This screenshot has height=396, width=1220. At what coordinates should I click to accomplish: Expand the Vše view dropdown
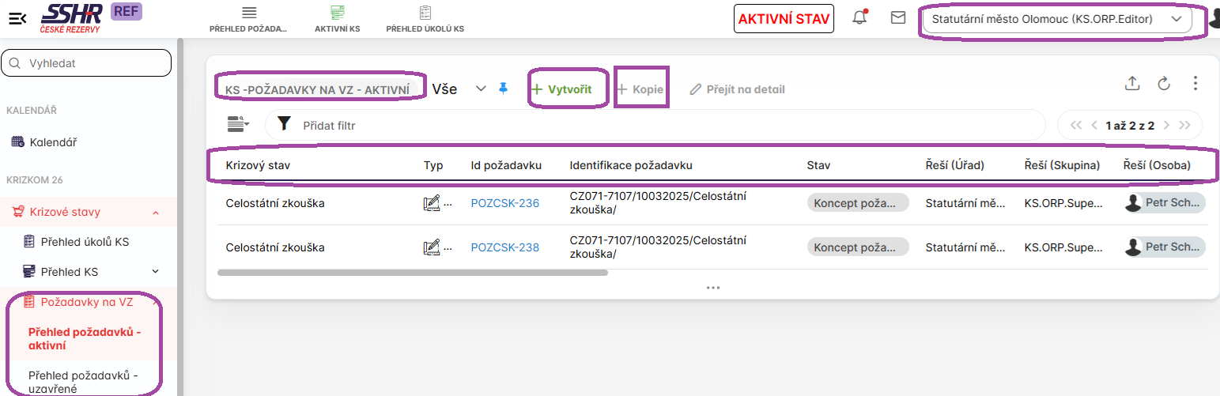tap(481, 89)
